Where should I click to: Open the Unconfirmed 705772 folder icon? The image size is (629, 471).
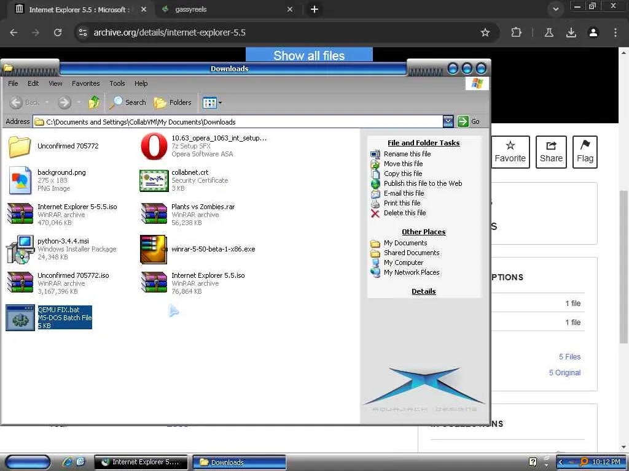(19, 146)
